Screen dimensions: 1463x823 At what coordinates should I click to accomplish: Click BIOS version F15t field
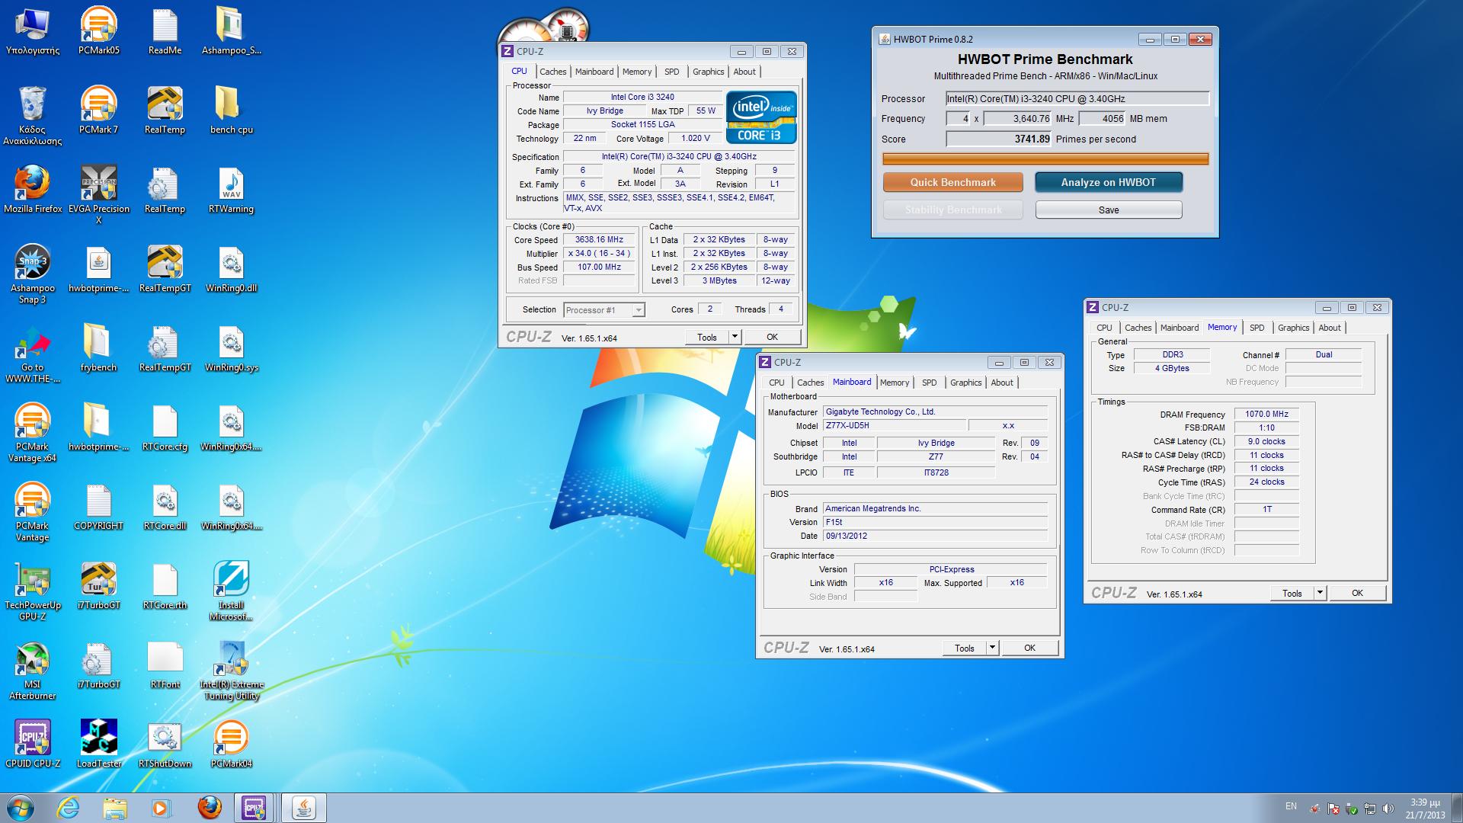pos(936,522)
